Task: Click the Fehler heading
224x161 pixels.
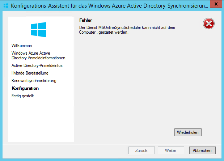Action: [86, 20]
